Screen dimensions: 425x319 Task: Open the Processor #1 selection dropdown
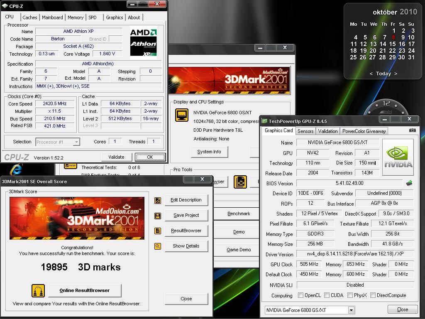[x=76, y=142]
